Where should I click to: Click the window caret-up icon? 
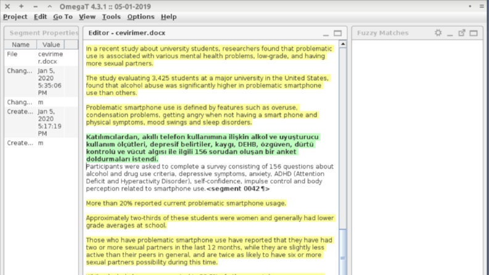[49, 7]
